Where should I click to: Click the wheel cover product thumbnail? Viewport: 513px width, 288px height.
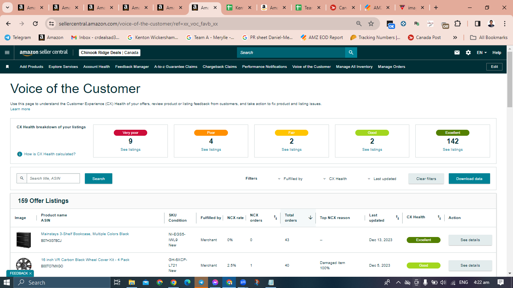click(x=24, y=265)
